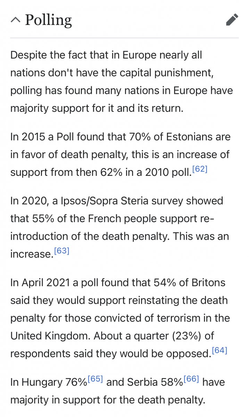Viewport: 249px width, 417px height.
Task: Open citation reference [62]
Action: pyautogui.click(x=200, y=170)
